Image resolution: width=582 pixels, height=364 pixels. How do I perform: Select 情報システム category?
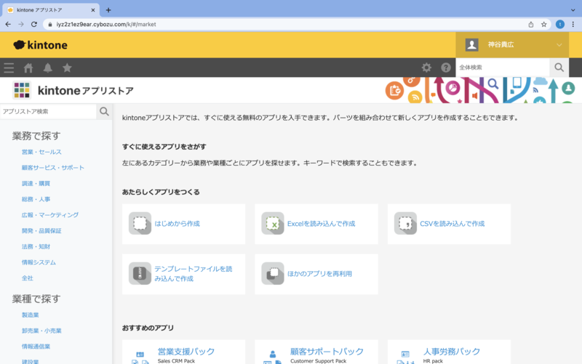(x=39, y=262)
